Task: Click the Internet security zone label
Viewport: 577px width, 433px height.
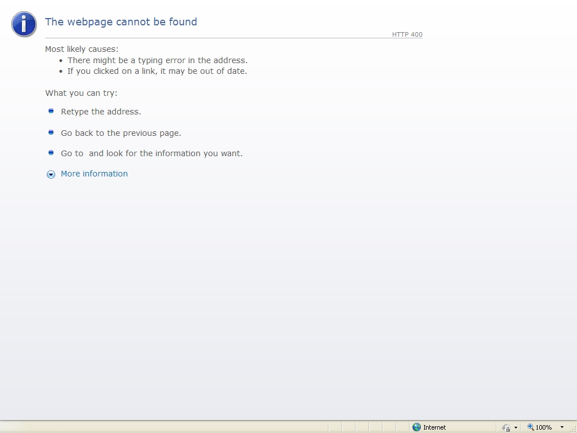Action: pos(434,427)
